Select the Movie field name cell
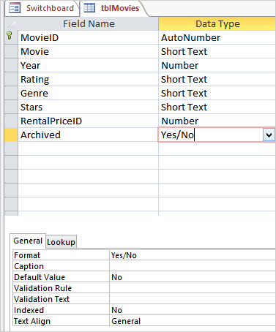Viewport: 276px width, 332px height. tap(89, 51)
